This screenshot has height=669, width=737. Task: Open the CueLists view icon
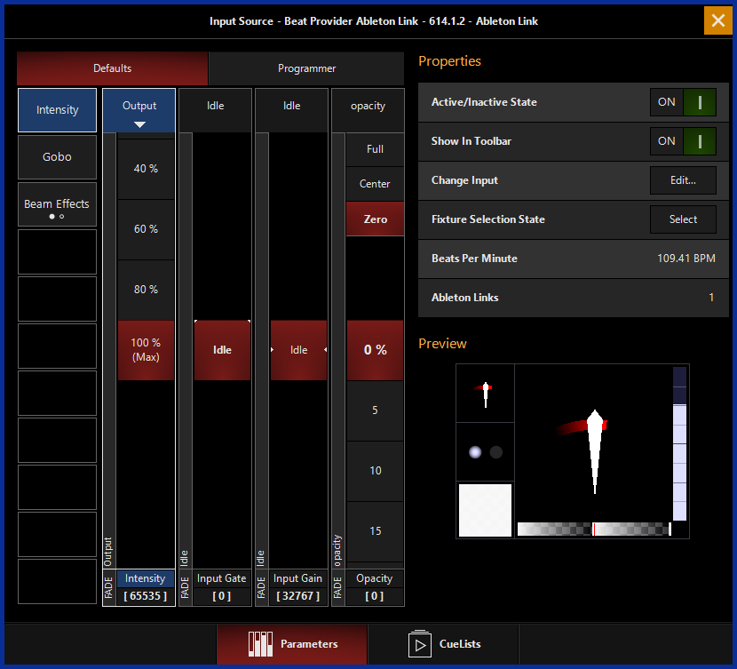click(420, 644)
